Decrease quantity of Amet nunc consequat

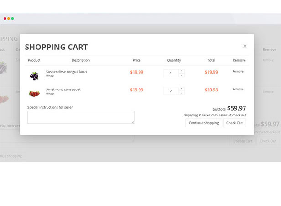182,93
